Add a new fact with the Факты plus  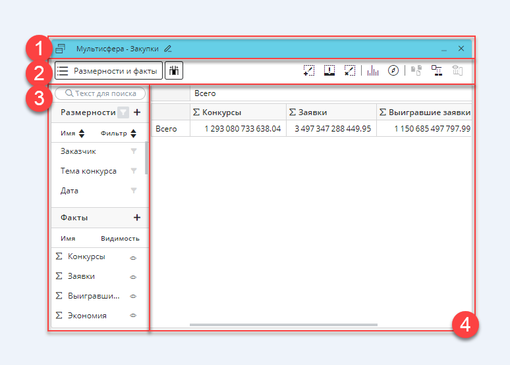137,218
